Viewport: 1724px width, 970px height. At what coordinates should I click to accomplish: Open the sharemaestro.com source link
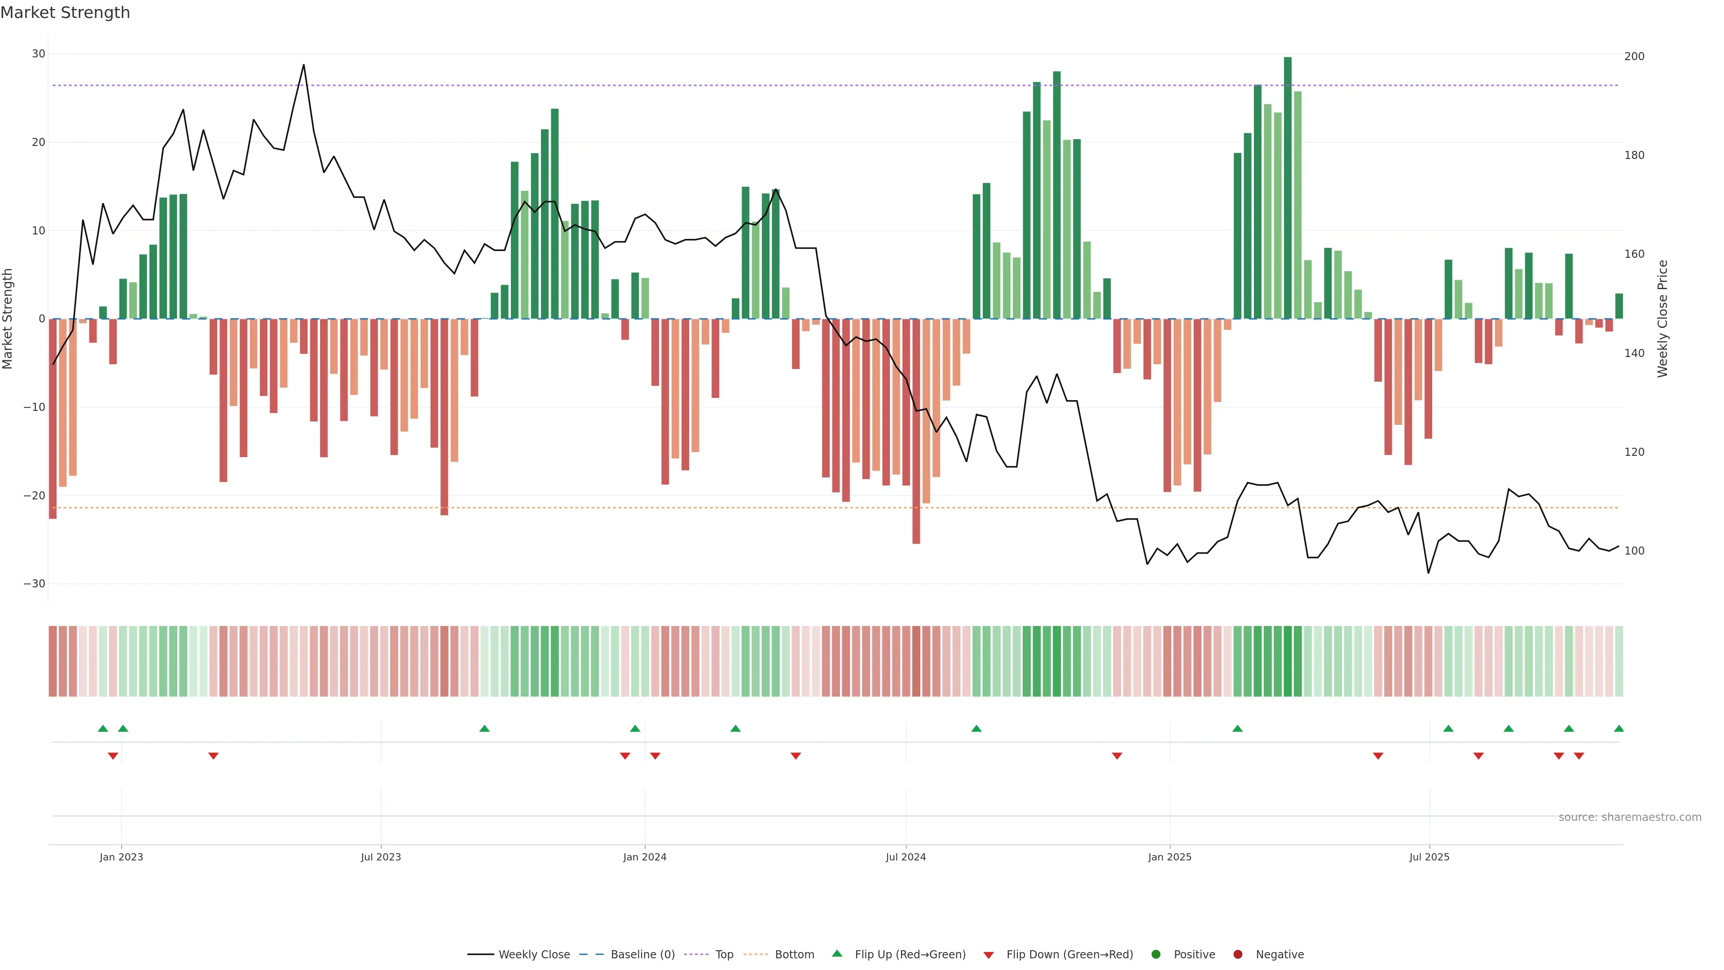[x=1630, y=817]
